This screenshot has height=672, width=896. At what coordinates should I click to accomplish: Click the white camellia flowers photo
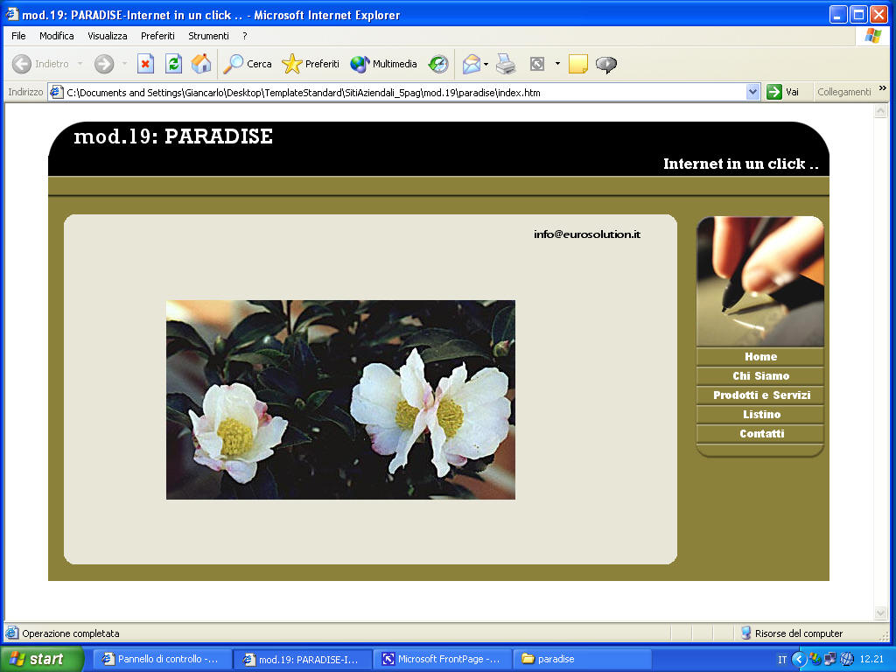click(340, 399)
